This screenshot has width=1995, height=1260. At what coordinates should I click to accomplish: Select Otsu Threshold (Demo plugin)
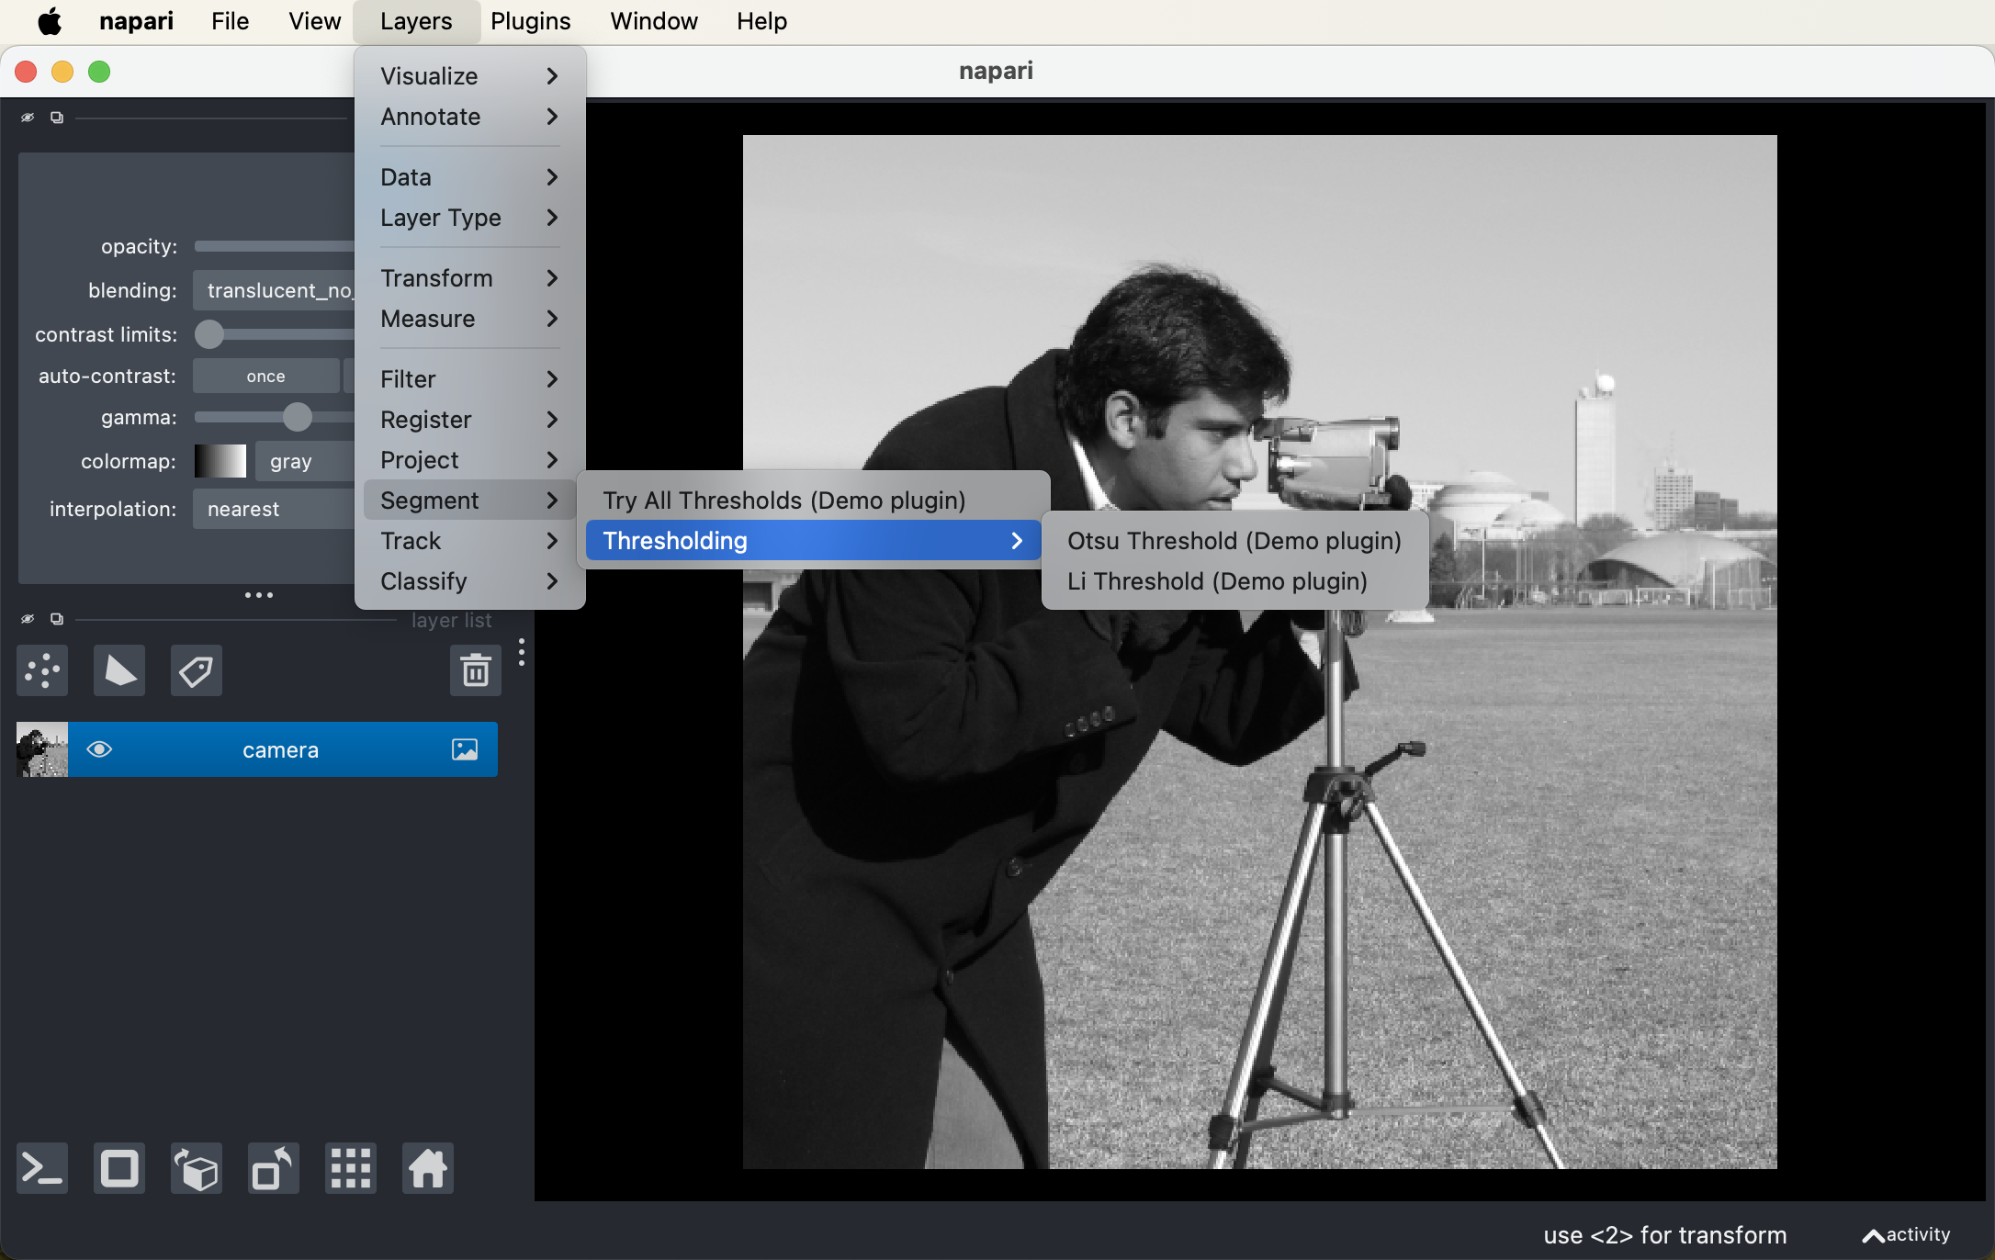point(1234,540)
